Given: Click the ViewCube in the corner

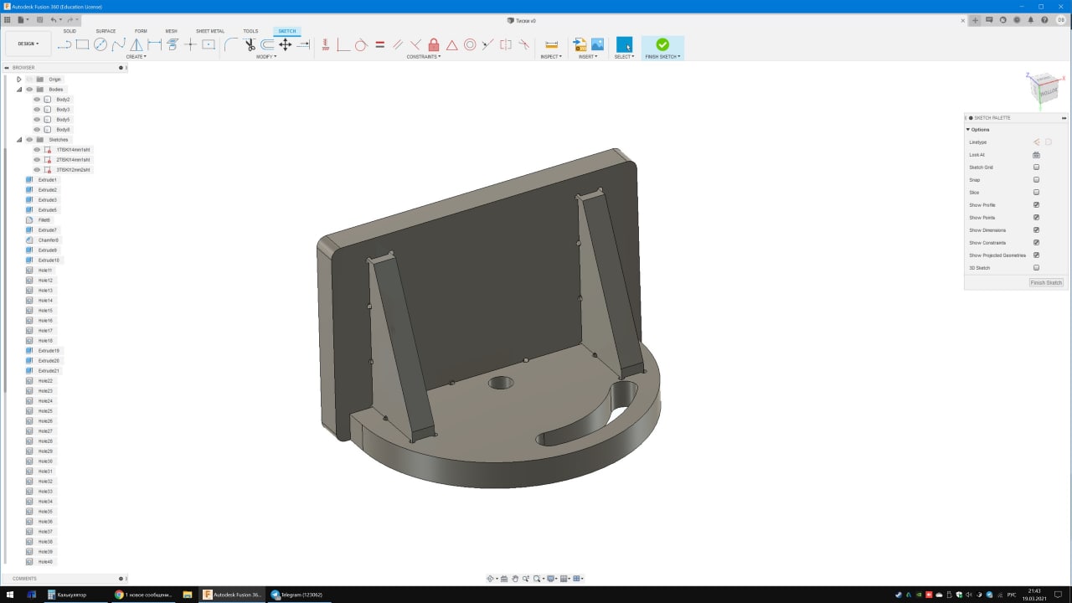Looking at the screenshot, I should (x=1044, y=89).
